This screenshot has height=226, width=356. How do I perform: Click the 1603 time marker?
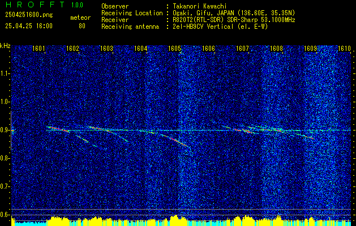(x=106, y=49)
